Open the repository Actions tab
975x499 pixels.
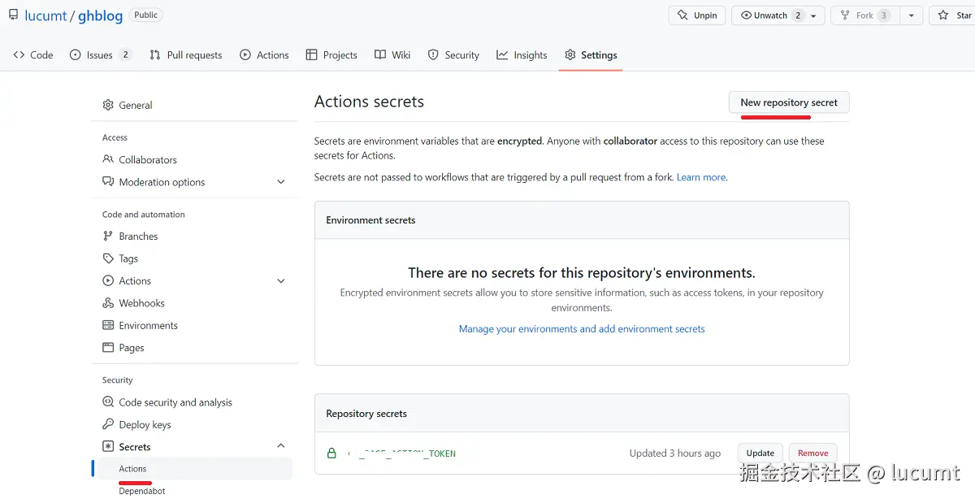pos(264,55)
